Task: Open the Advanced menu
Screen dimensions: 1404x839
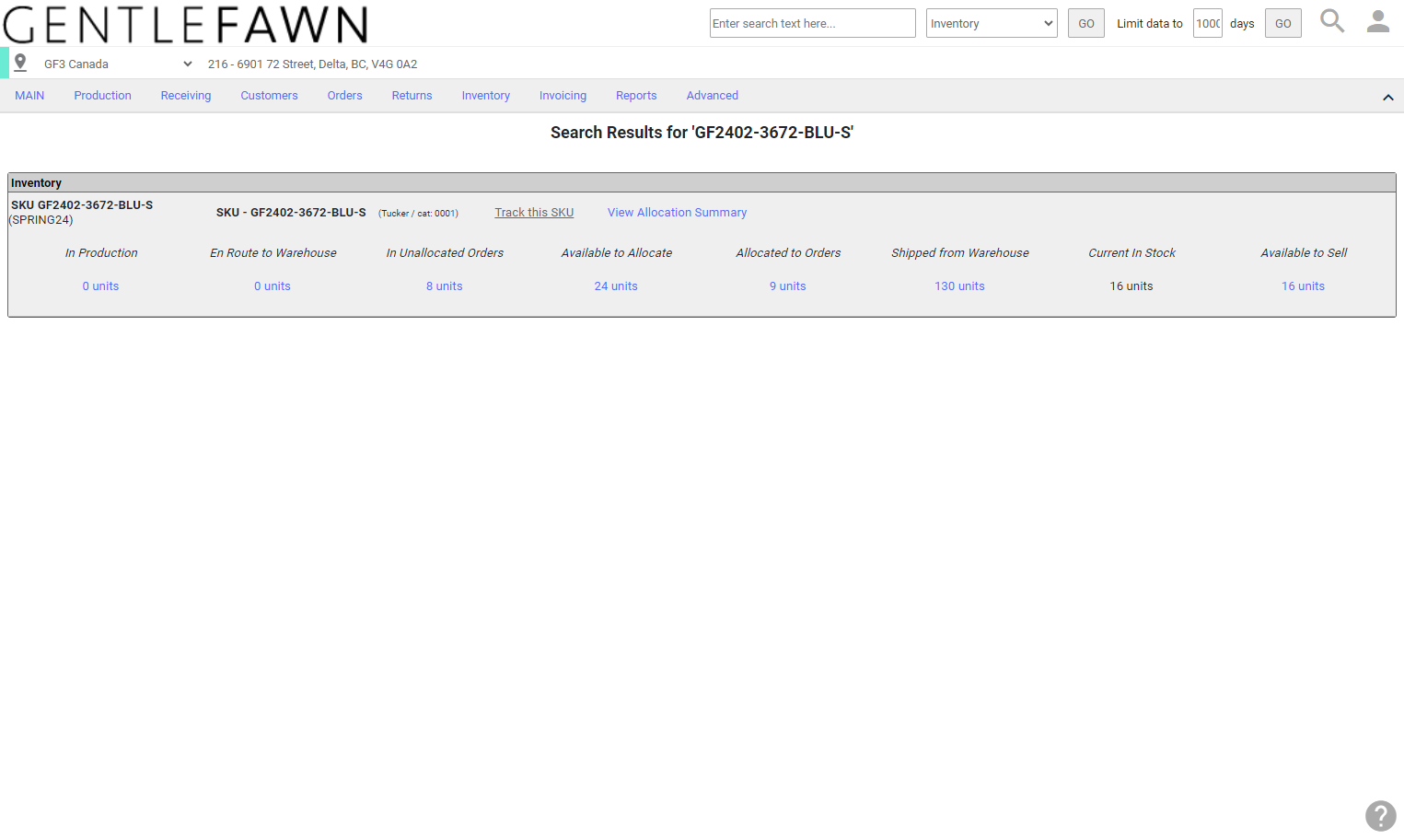Action: pyautogui.click(x=713, y=96)
